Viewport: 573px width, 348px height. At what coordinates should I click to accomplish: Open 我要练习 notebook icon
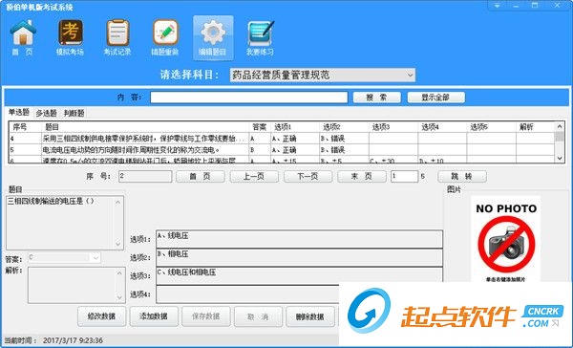[x=260, y=37]
